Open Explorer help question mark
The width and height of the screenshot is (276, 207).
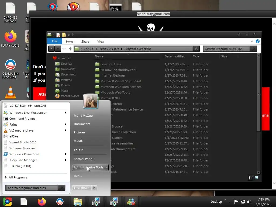(x=257, y=41)
